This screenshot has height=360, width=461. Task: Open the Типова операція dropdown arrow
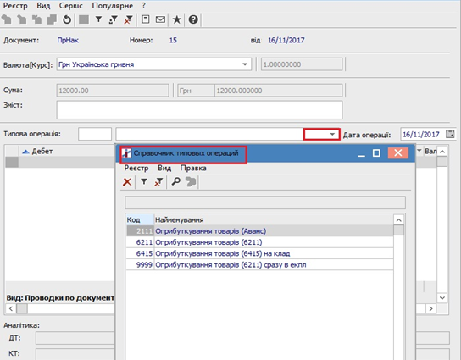332,135
